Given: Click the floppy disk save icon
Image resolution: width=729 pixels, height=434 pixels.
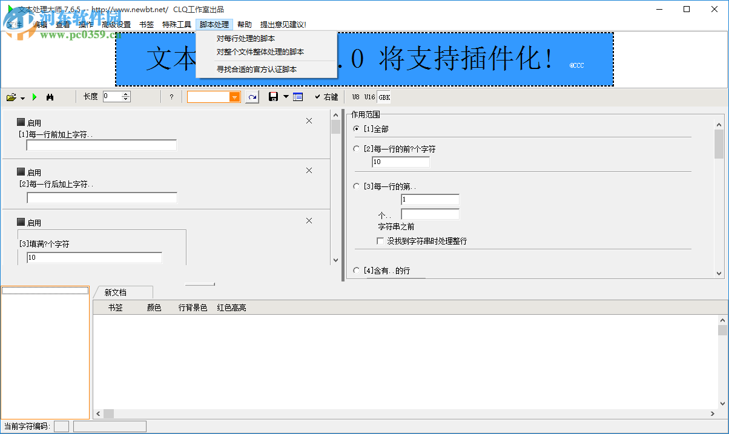Looking at the screenshot, I should pyautogui.click(x=272, y=96).
